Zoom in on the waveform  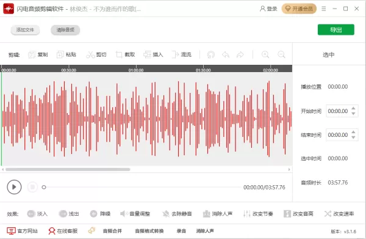click(x=265, y=55)
